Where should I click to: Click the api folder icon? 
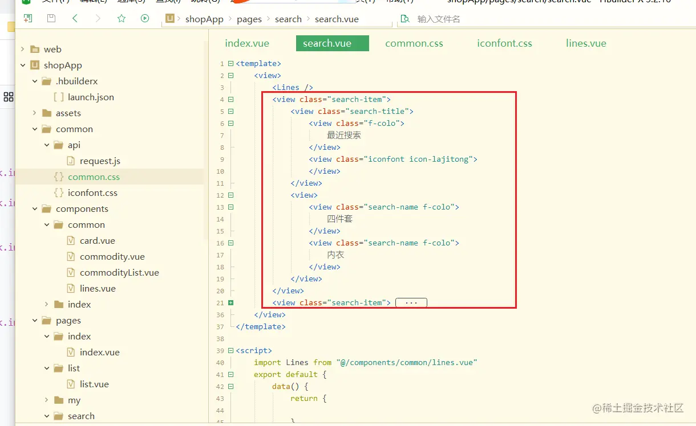point(59,145)
